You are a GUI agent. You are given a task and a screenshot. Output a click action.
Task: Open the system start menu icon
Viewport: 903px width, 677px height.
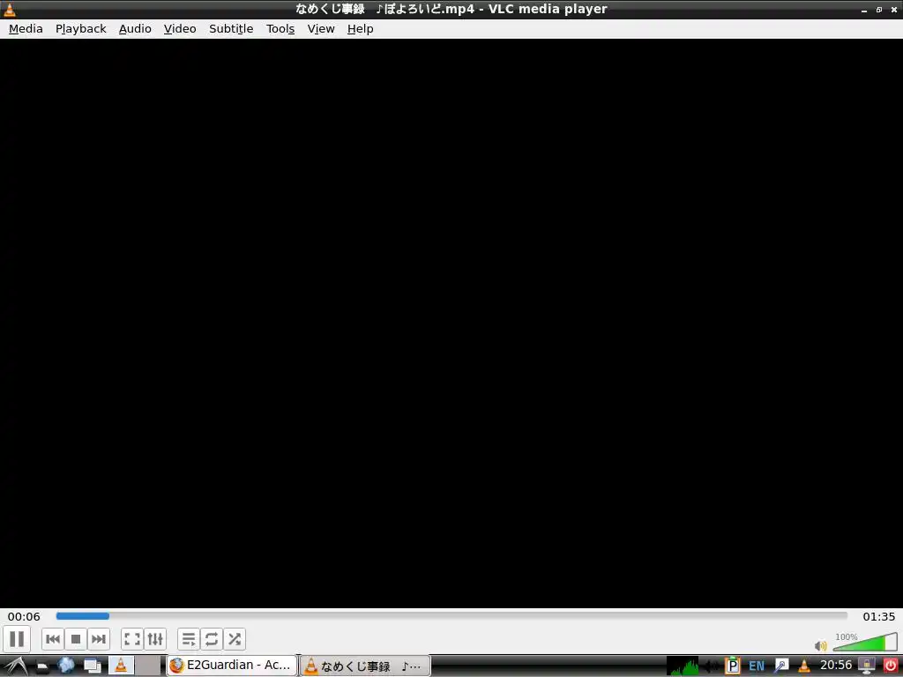[x=15, y=666]
